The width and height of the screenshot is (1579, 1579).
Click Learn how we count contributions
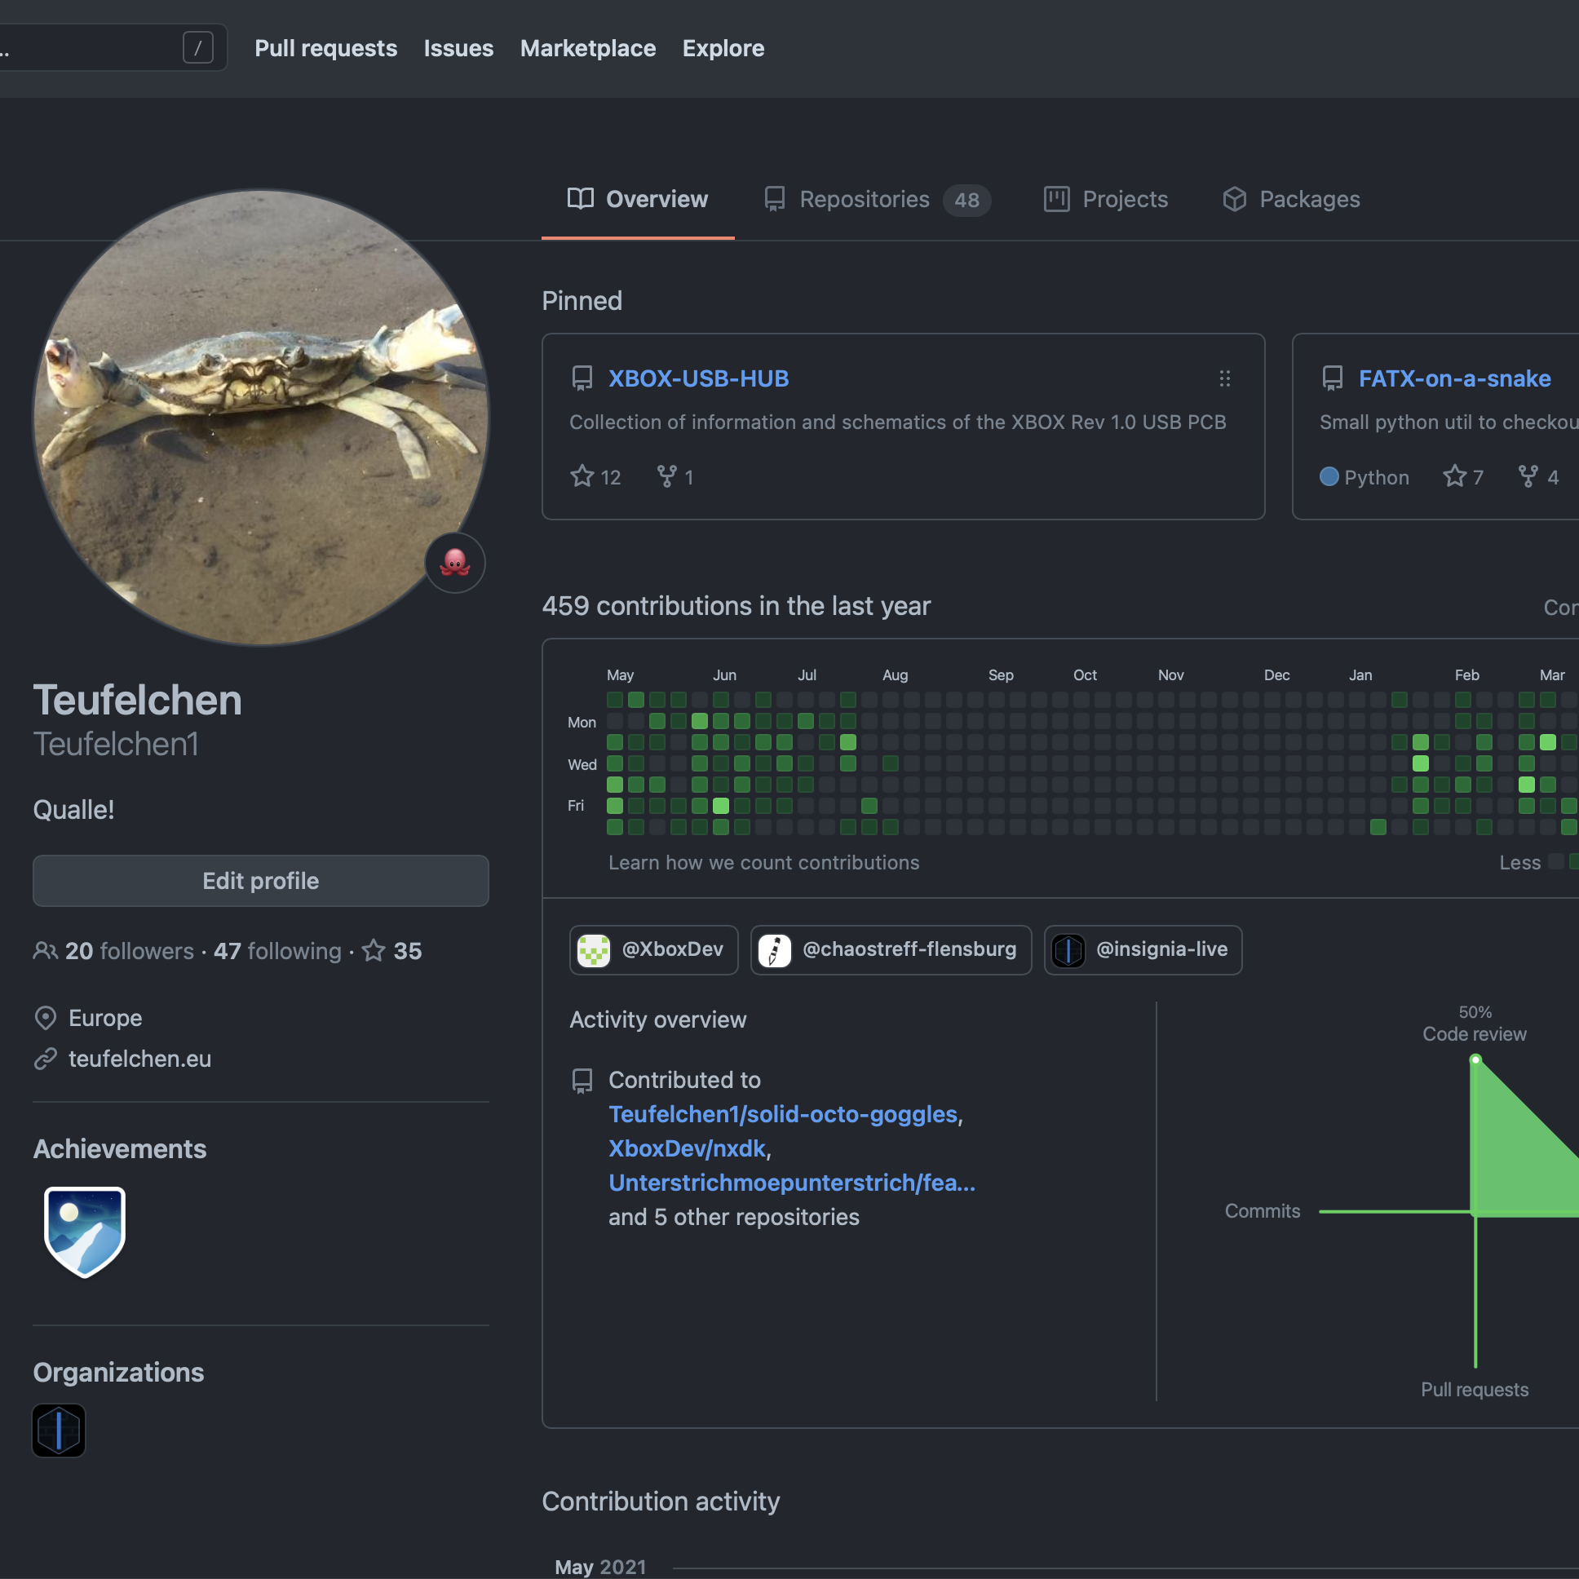[x=764, y=862]
